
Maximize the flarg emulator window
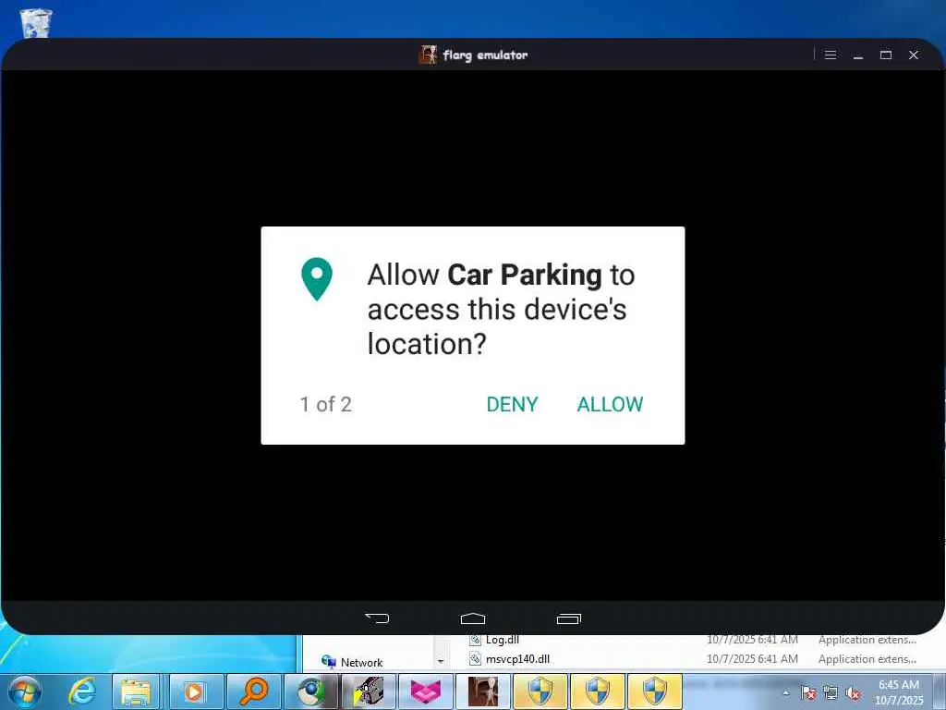886,55
